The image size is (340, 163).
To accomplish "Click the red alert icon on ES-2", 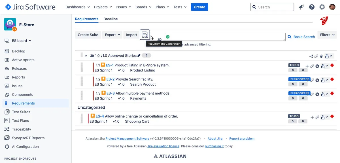I will pyautogui.click(x=332, y=79).
